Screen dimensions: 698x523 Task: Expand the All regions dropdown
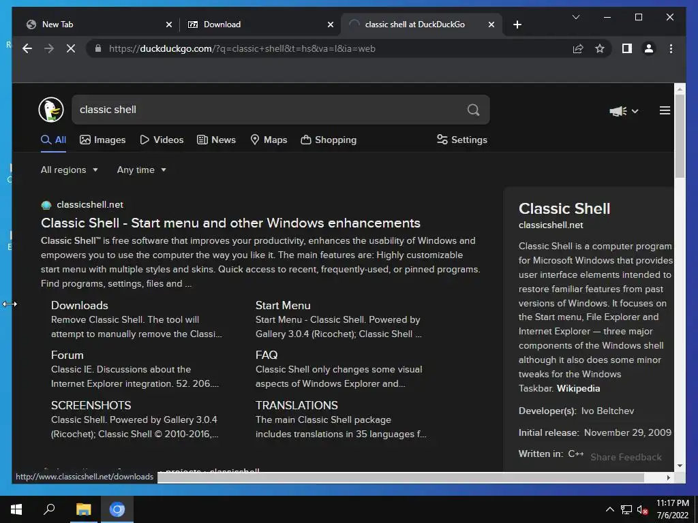click(x=69, y=170)
